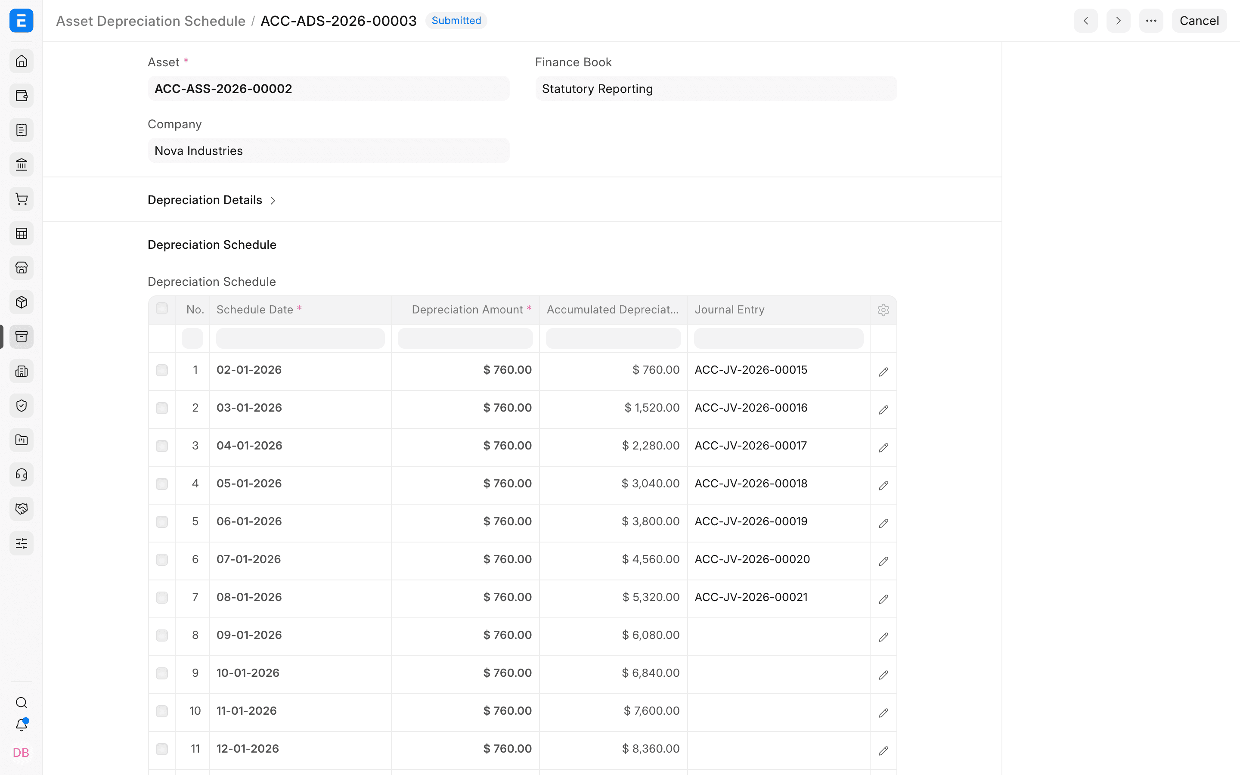Open the notifications bell icon
Screen dimensions: 1240x775
(x=21, y=725)
